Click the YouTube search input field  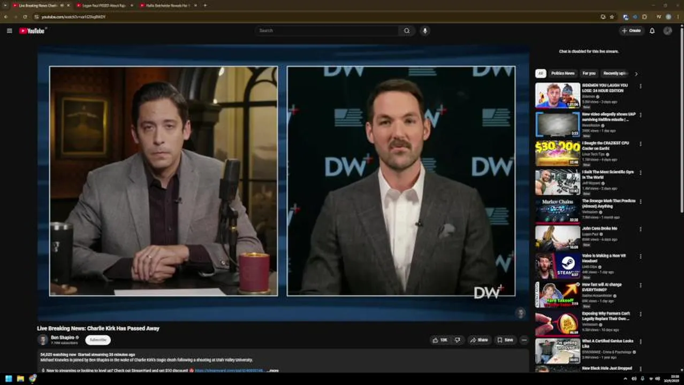point(327,30)
